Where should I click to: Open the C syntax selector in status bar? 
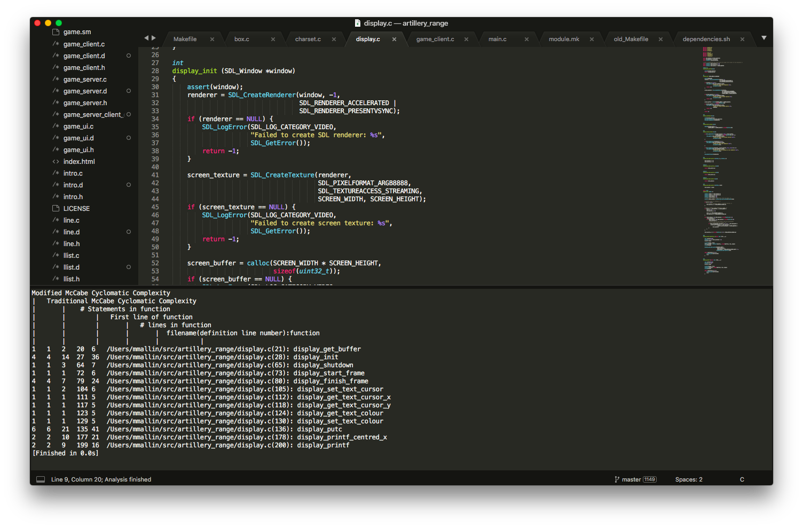742,479
